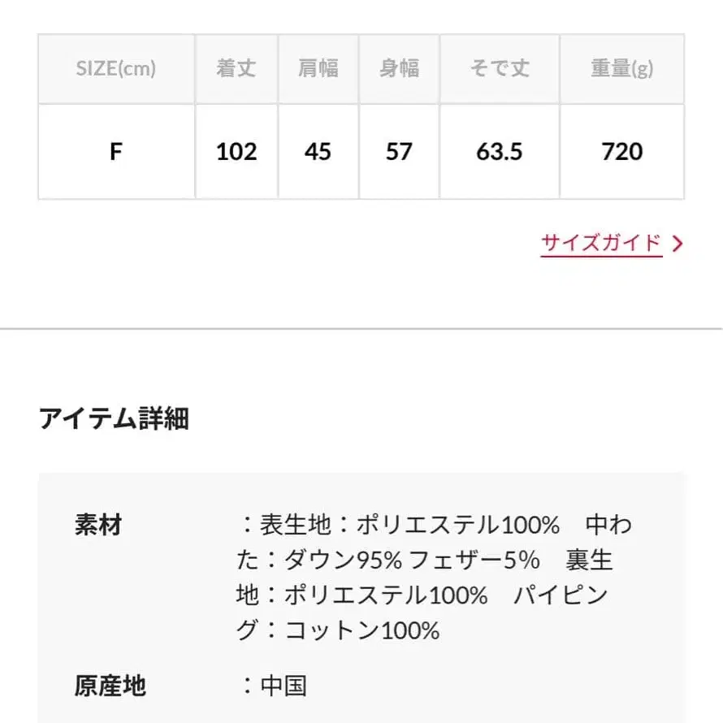Select the size F cell

click(116, 152)
